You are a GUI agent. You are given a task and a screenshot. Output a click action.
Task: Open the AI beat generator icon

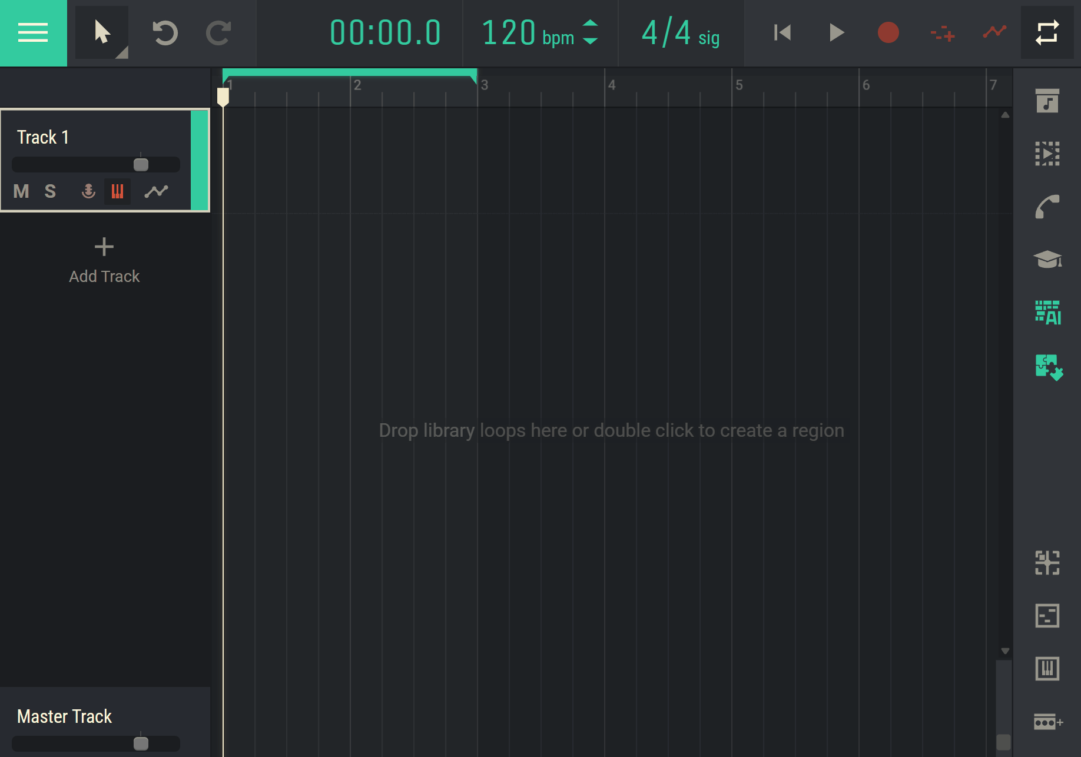point(1047,313)
